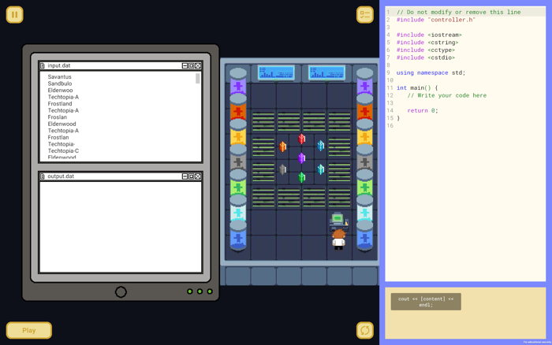Click the right gray canister
Screen dimensions: 552x345
click(x=364, y=158)
